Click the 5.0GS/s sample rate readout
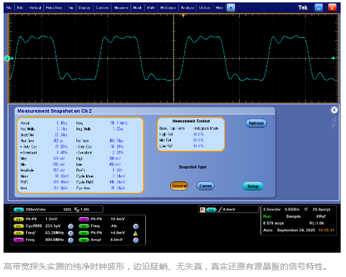This screenshot has width=346, height=277. tap(292, 209)
